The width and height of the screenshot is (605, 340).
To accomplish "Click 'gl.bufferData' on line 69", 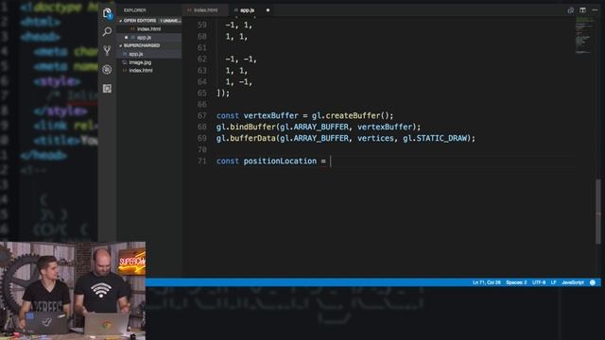I will (x=246, y=138).
